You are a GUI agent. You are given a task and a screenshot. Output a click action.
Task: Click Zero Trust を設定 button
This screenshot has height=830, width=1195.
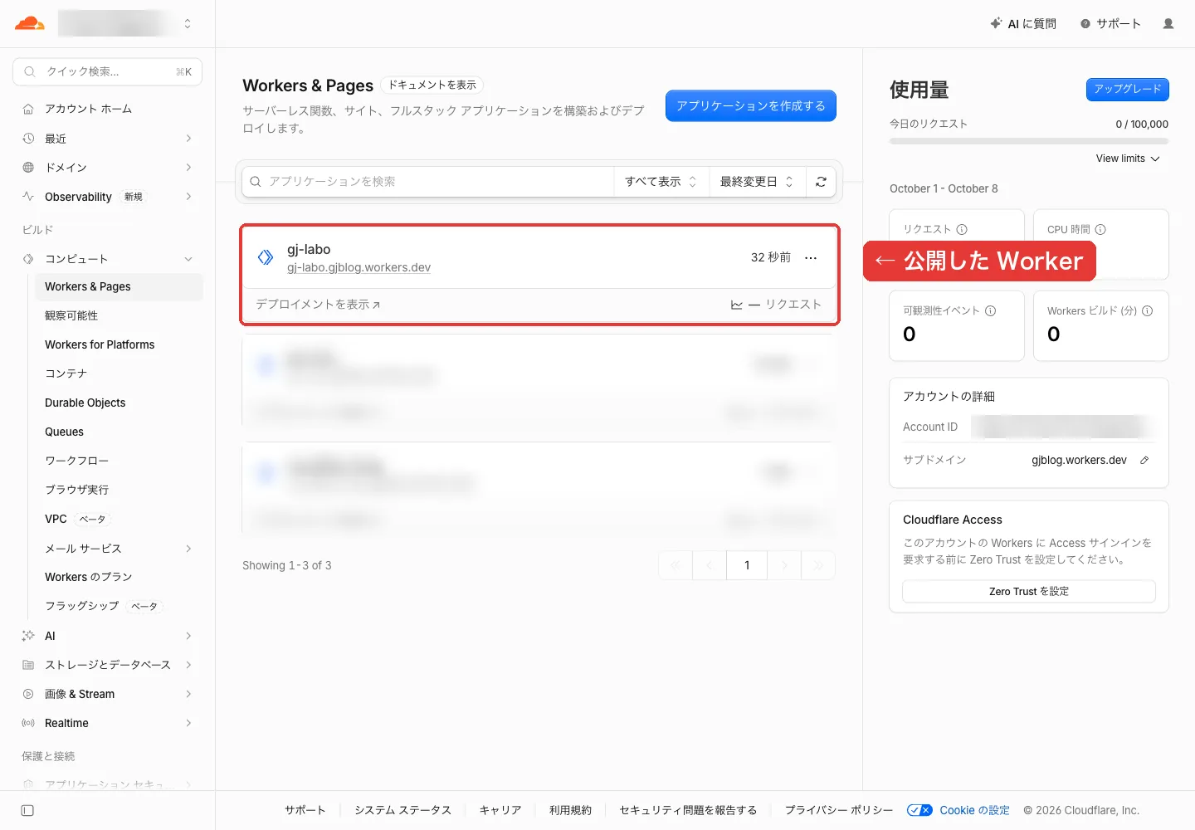(1029, 591)
